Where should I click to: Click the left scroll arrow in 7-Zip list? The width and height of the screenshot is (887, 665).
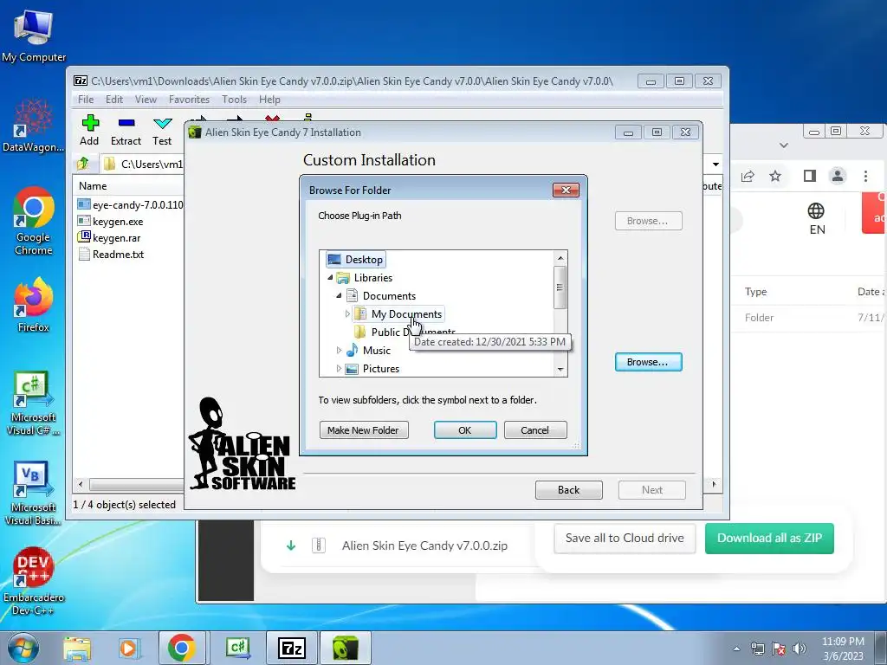(81, 485)
